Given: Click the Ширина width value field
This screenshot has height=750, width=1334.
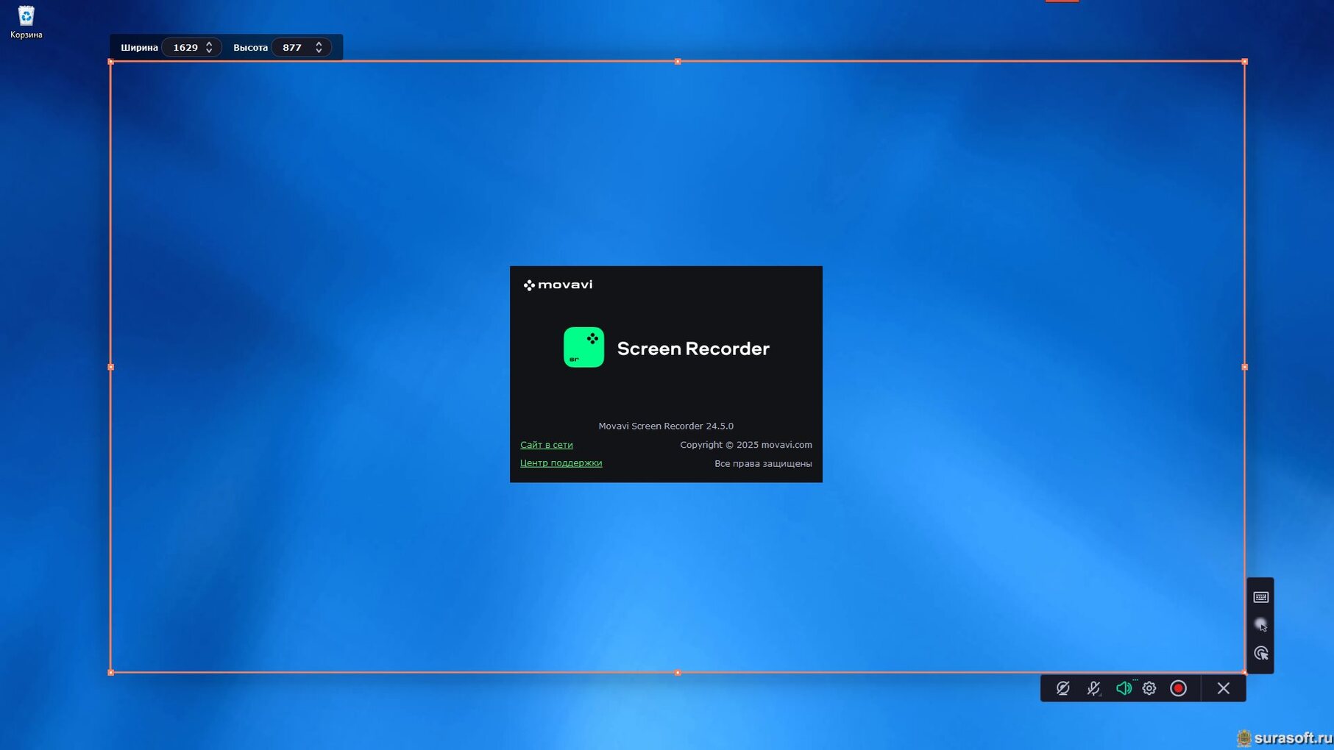Looking at the screenshot, I should tap(185, 47).
